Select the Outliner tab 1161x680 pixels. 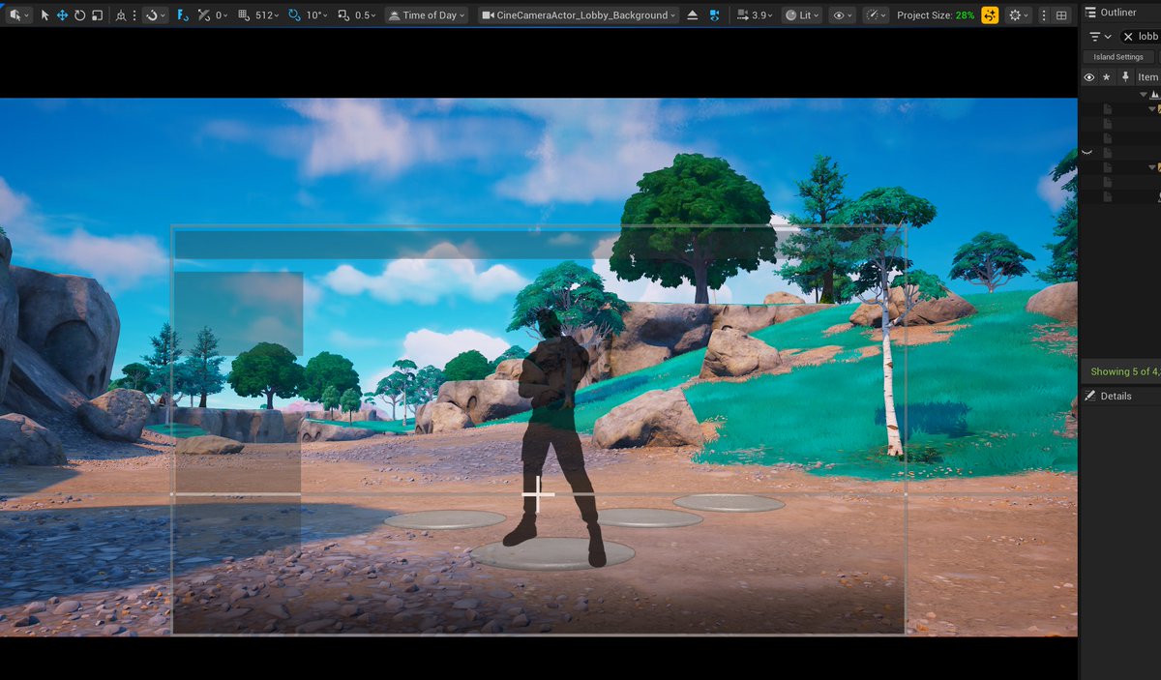pyautogui.click(x=1111, y=13)
